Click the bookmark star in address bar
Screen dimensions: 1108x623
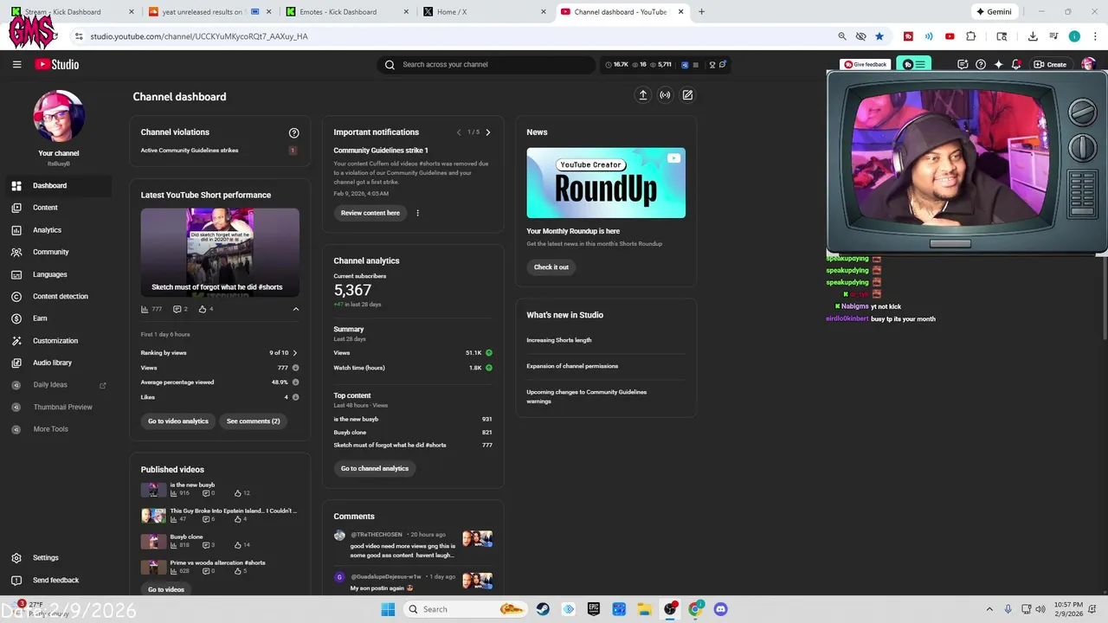tap(879, 36)
